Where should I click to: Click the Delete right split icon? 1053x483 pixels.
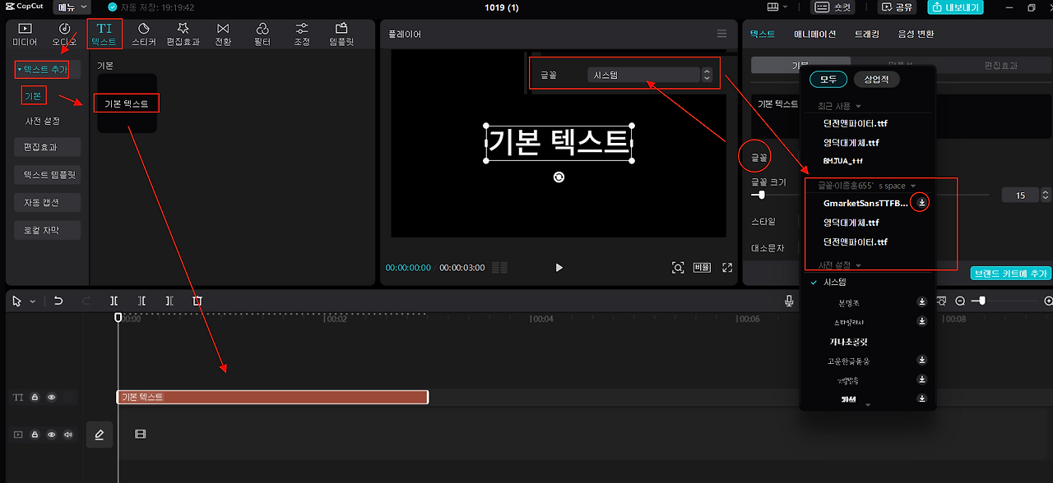click(169, 301)
